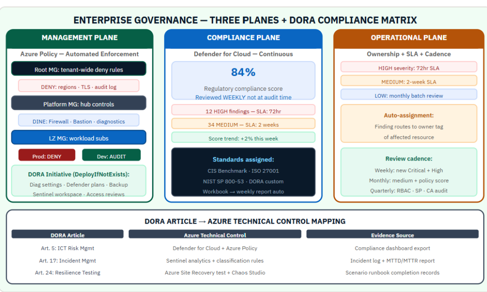Select the Score trend +2% this week bar
This screenshot has height=292, width=487.
[x=243, y=138]
